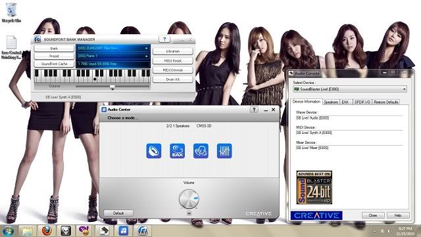Click the Help button in Audio Console
421x237 pixels.
(398, 215)
